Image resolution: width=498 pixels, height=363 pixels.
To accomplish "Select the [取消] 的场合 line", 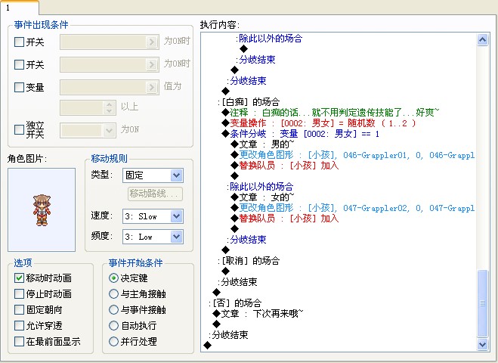I will pyautogui.click(x=249, y=261).
